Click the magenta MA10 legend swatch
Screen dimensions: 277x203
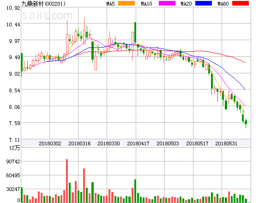pos(167,3)
